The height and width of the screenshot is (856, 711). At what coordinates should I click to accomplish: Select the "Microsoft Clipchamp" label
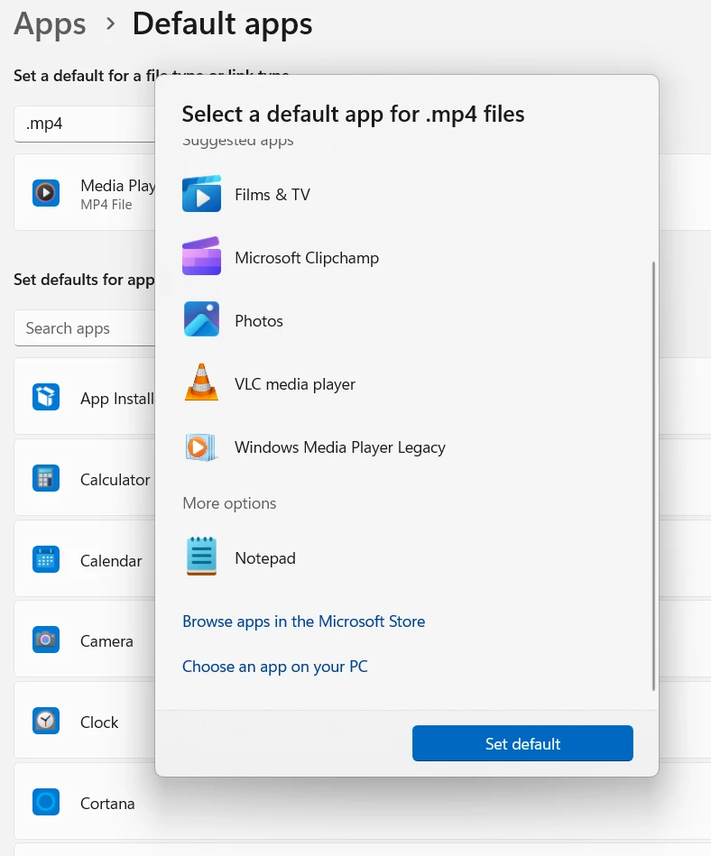tap(307, 258)
